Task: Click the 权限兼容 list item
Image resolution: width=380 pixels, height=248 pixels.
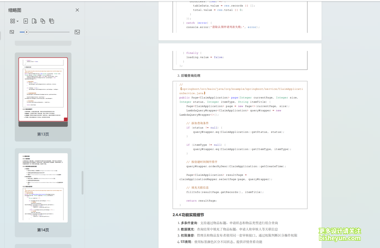Action: point(237,236)
